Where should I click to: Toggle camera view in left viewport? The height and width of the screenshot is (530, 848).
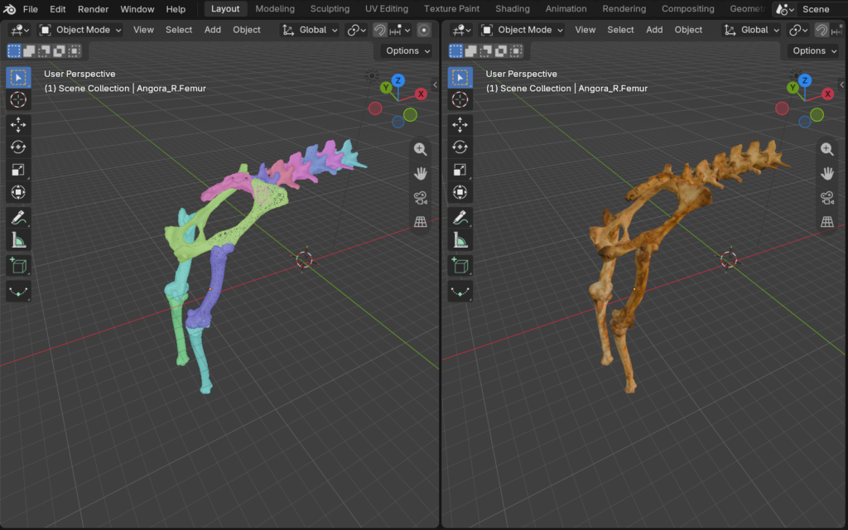(x=420, y=197)
